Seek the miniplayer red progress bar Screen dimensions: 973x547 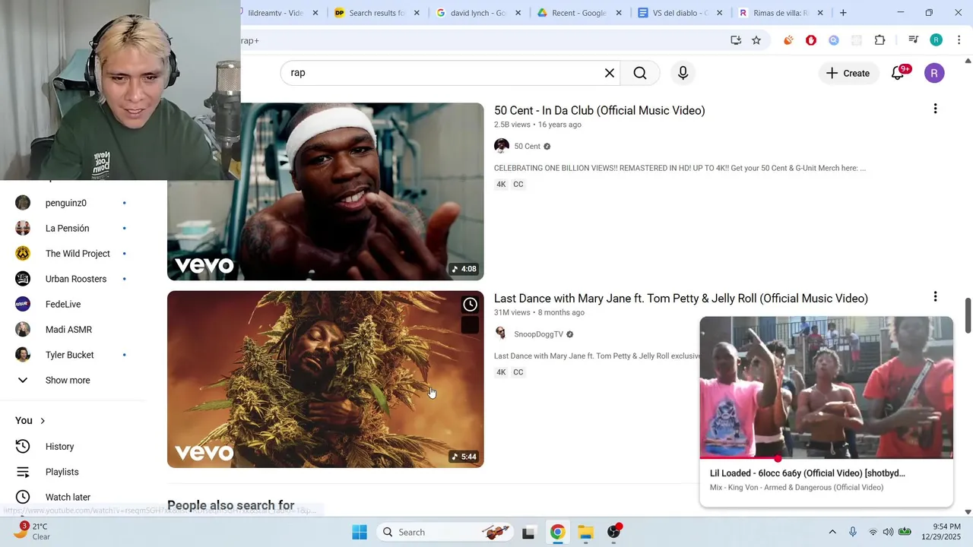click(826, 458)
